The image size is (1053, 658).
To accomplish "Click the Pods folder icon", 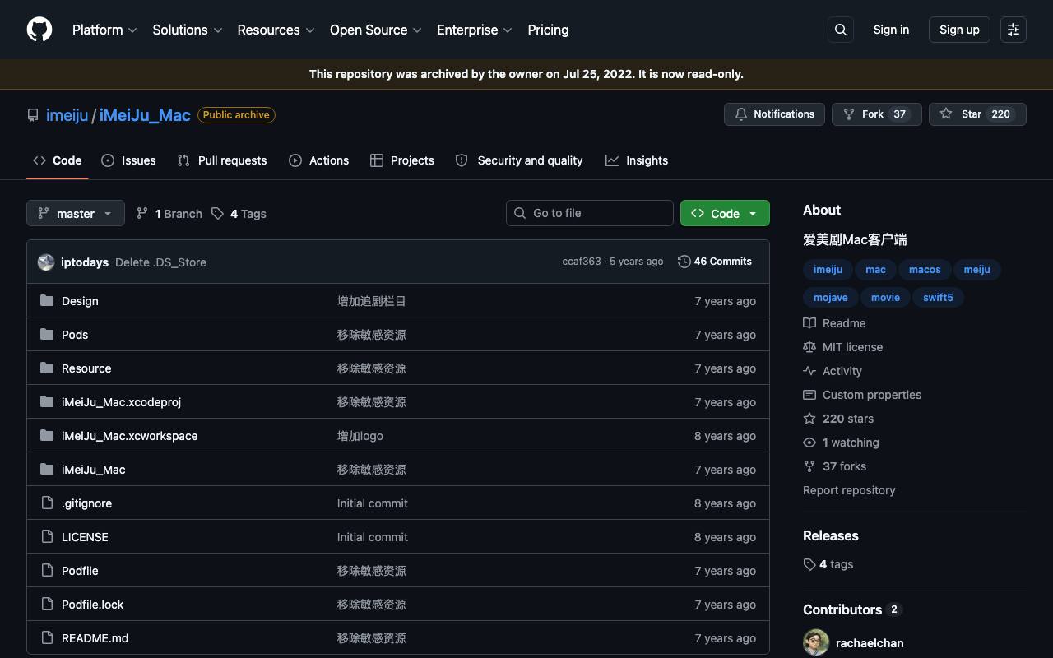I will 47,335.
